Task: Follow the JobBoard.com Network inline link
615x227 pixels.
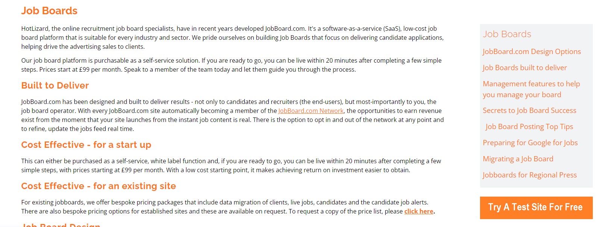Action: (x=311, y=111)
